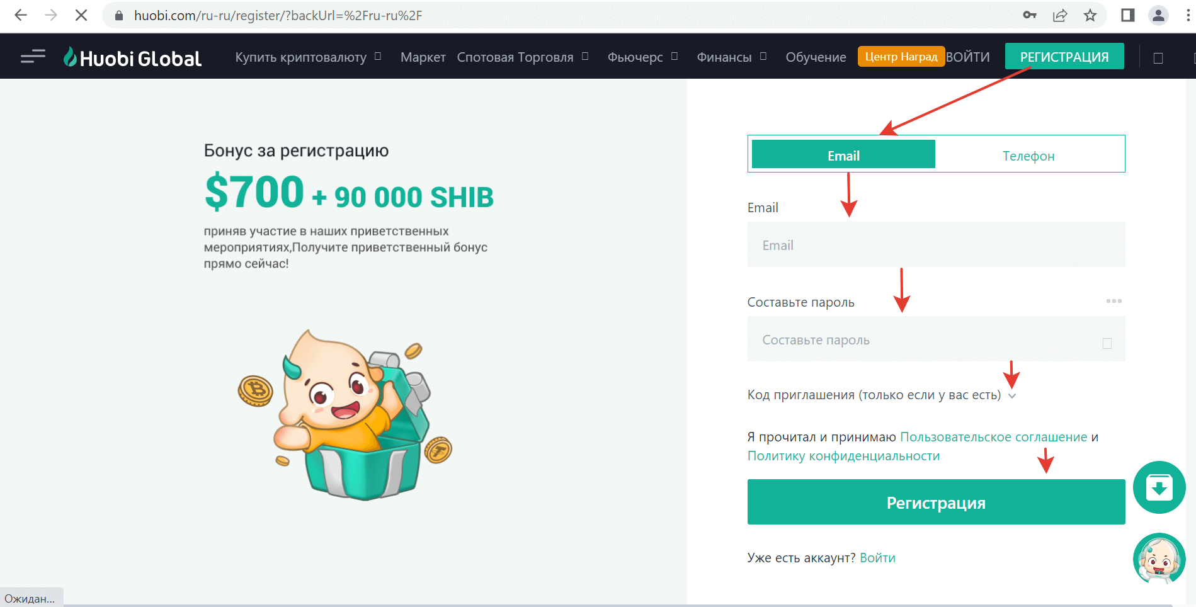Open the Центр Наград orange button
This screenshot has width=1196, height=607.
click(x=901, y=57)
